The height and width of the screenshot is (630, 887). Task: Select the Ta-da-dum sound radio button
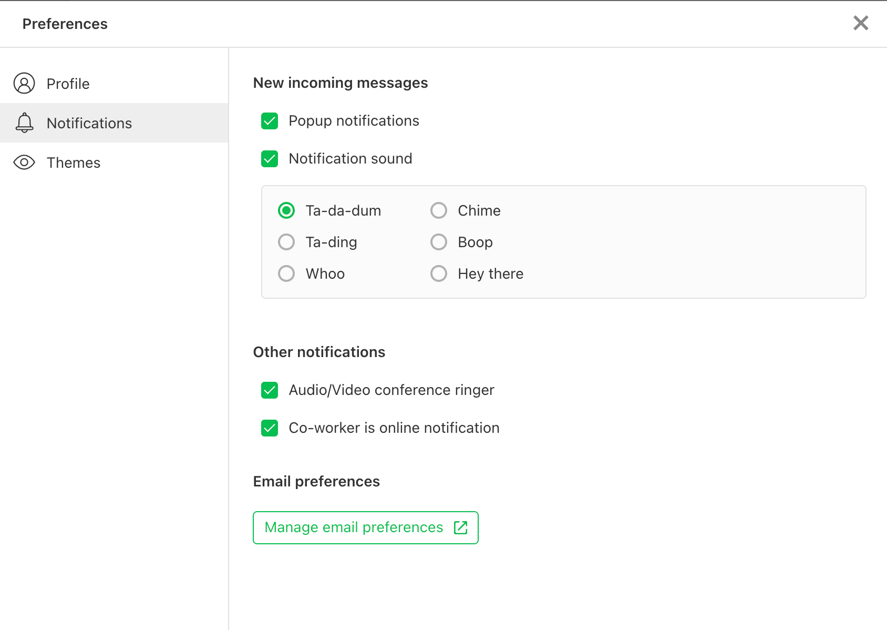point(286,211)
